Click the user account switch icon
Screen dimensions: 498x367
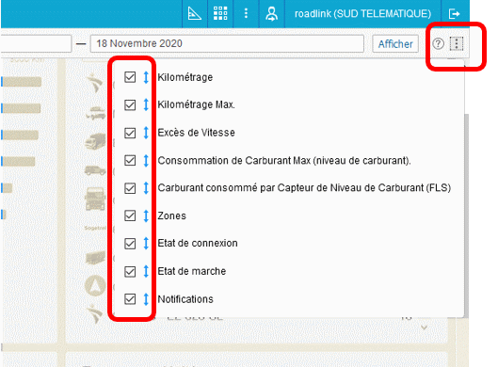(x=271, y=14)
